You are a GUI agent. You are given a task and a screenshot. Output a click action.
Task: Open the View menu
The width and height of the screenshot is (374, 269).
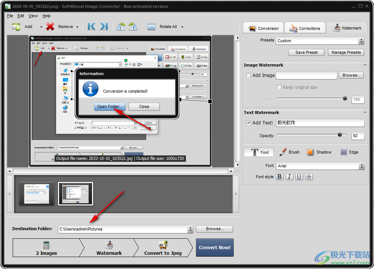click(33, 16)
